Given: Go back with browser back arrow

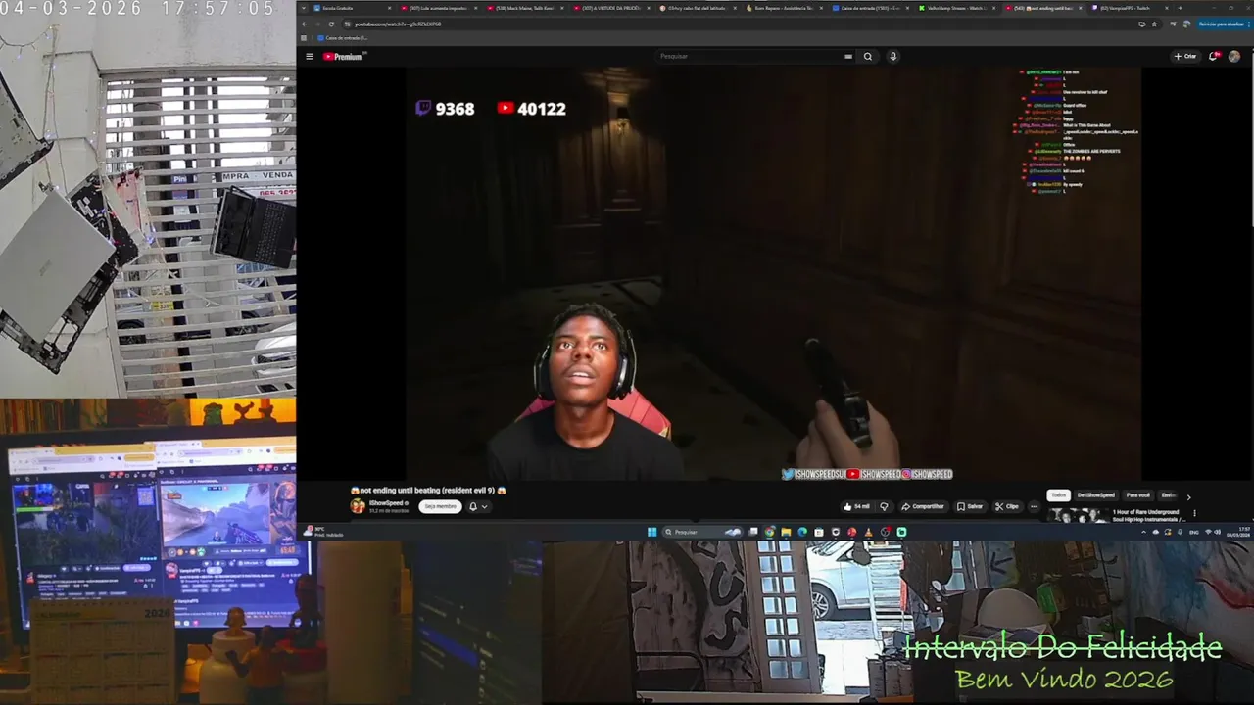Looking at the screenshot, I should coord(305,23).
